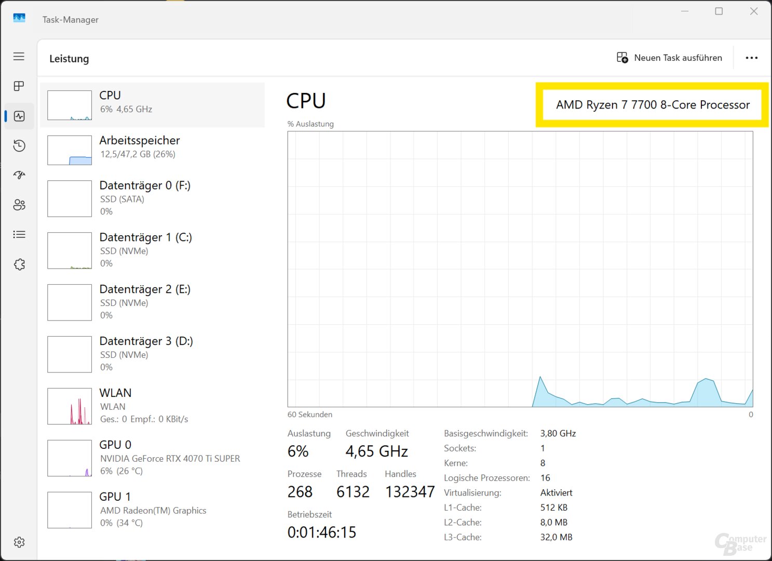Click the Task-Manager app icon in title bar
This screenshot has width=772, height=561.
click(x=19, y=19)
